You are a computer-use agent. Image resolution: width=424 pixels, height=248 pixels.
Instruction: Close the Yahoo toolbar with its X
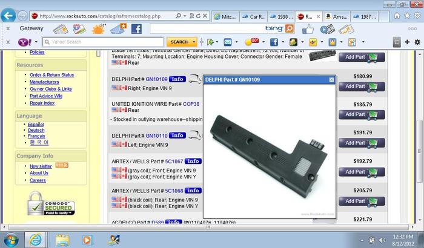8,42
